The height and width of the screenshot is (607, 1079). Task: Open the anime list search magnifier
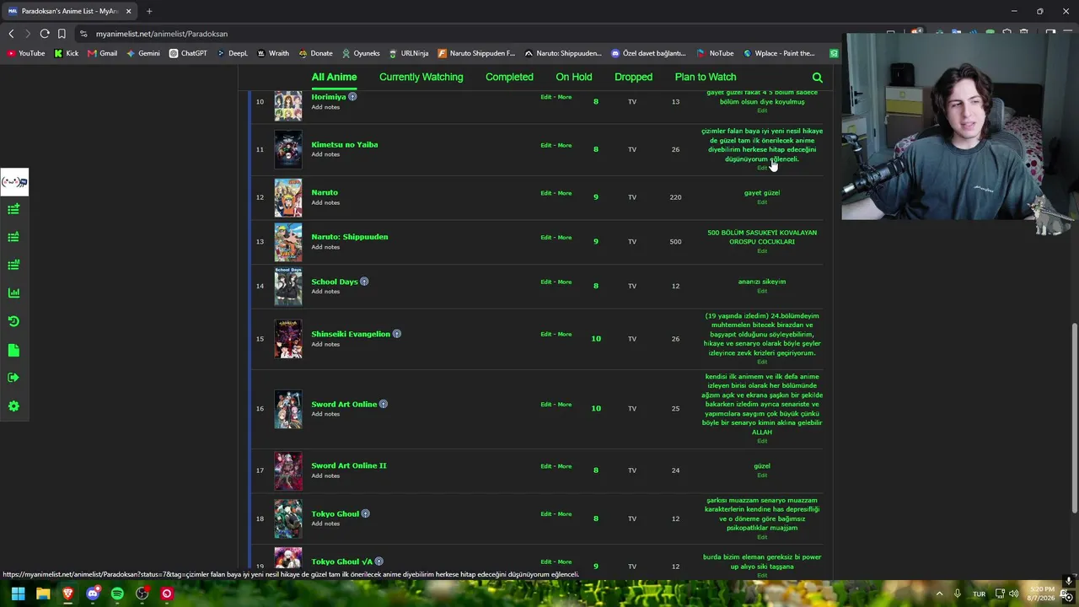(x=817, y=78)
